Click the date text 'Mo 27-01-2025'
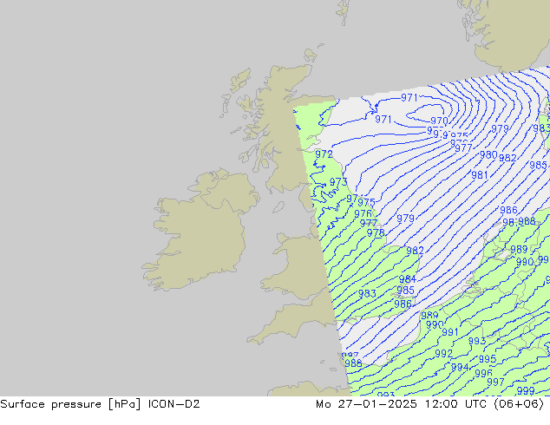 (x=367, y=404)
